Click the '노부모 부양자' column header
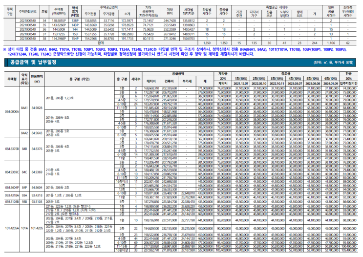 pyautogui.click(x=284, y=14)
